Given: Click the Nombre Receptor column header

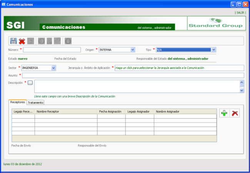Looking at the screenshot, I should (x=65, y=111).
